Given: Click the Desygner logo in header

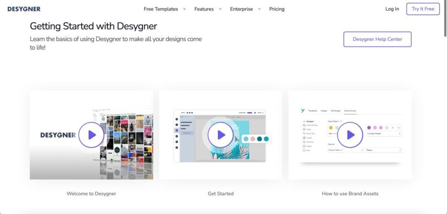Looking at the screenshot, I should [24, 9].
